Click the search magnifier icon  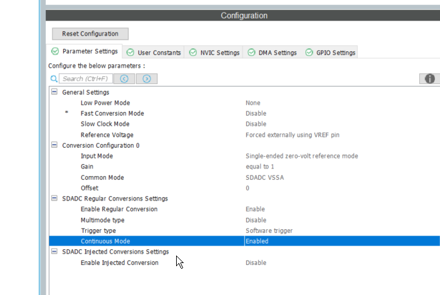pos(54,79)
